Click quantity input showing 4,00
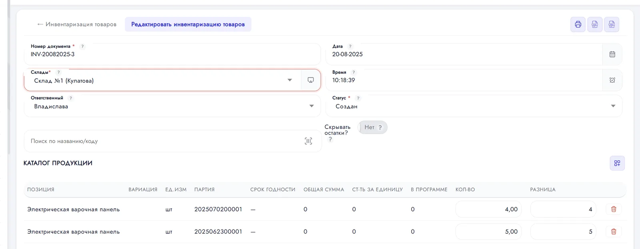The image size is (640, 249). click(488, 209)
